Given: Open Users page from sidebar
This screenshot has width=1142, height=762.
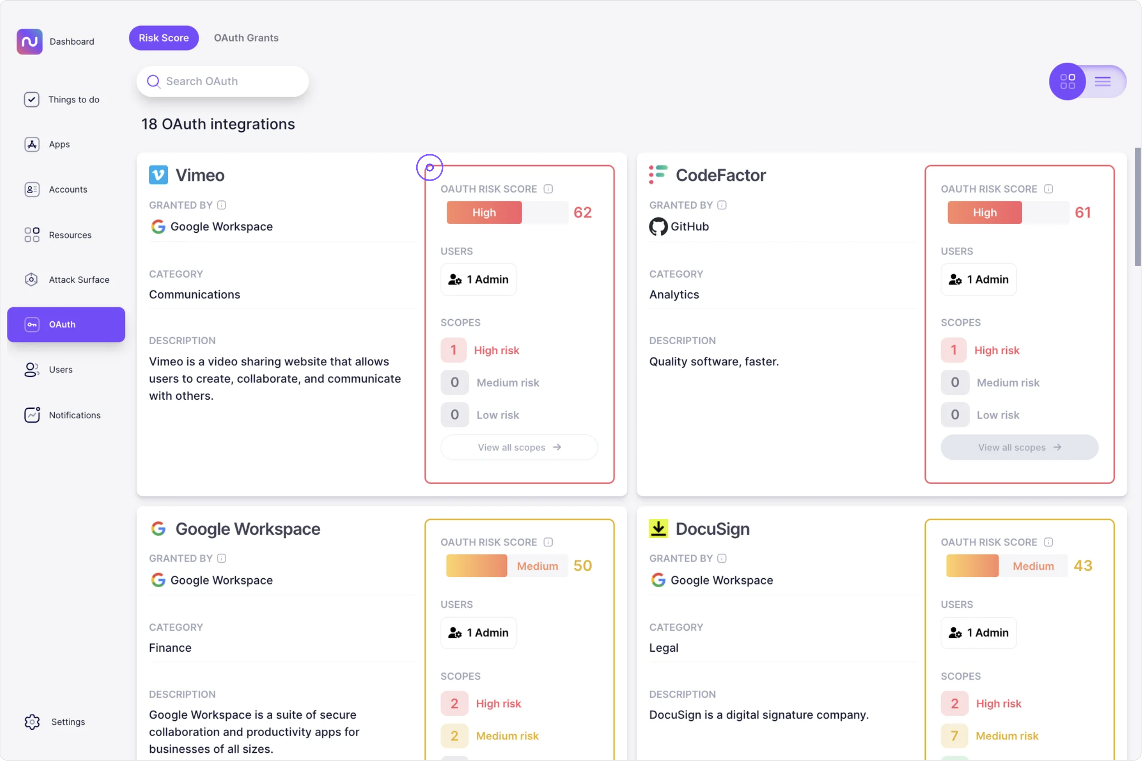Looking at the screenshot, I should point(60,370).
